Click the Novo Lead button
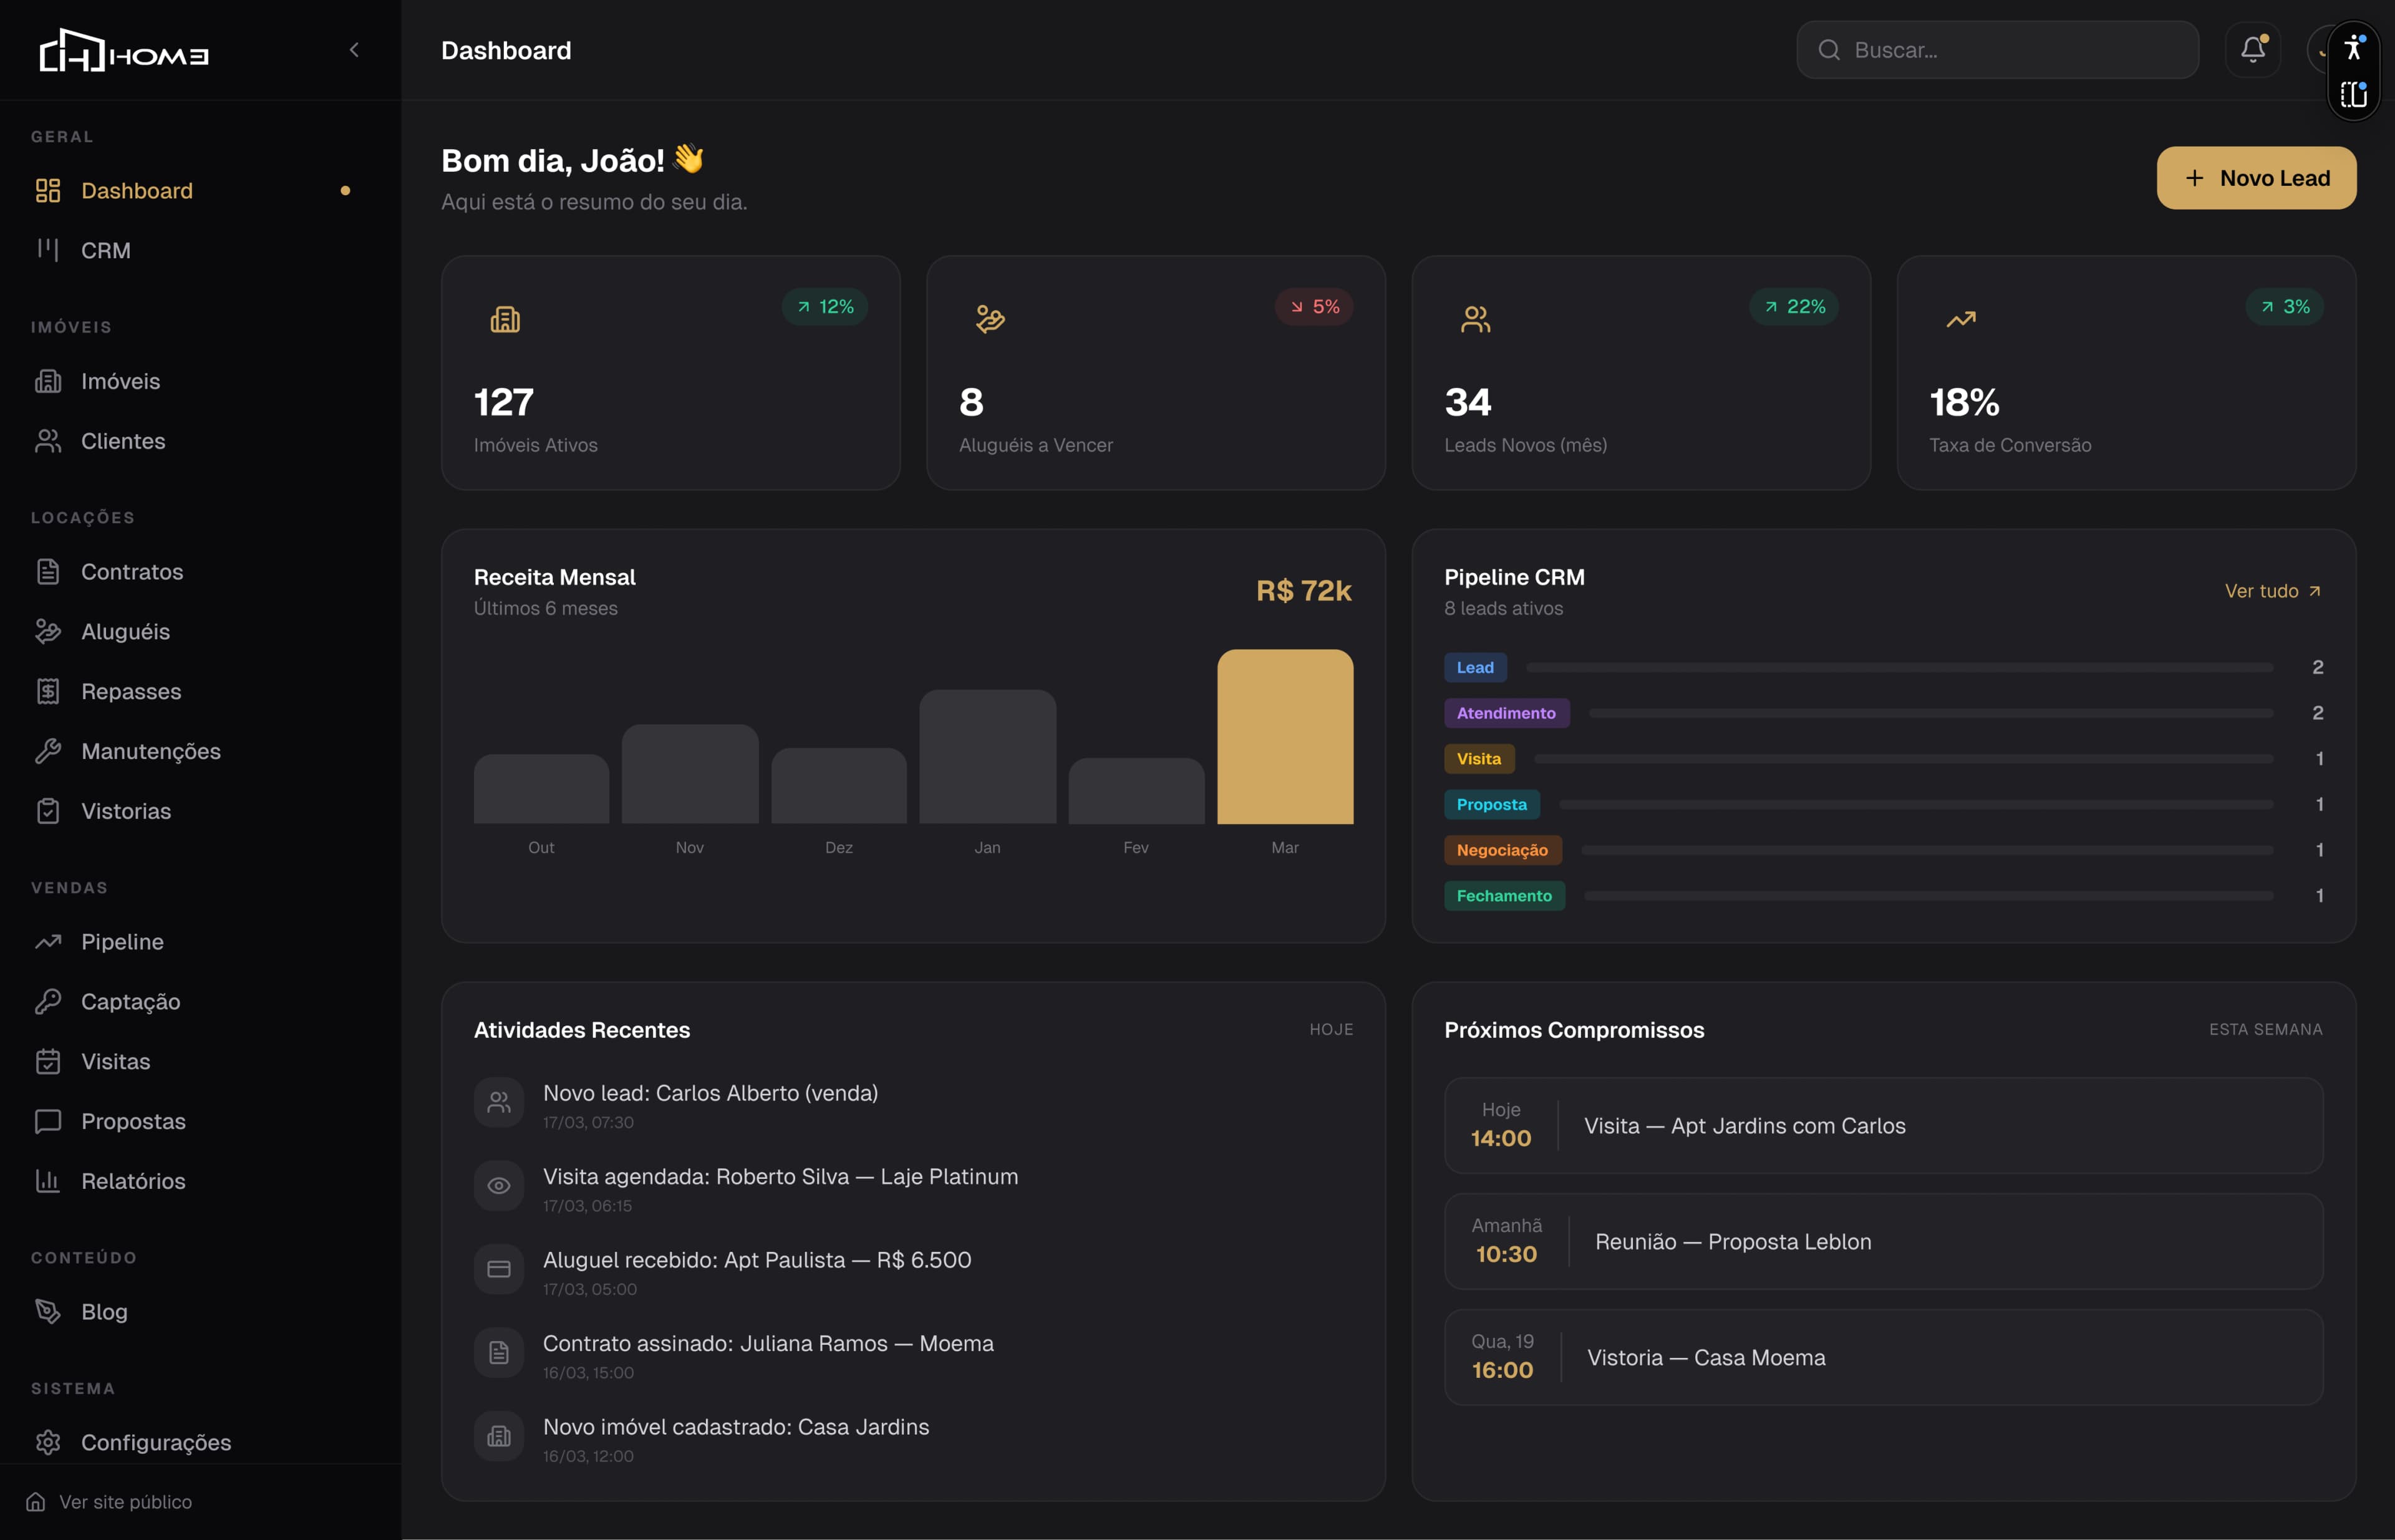Screen dimensions: 2395x1540 coord(2256,177)
